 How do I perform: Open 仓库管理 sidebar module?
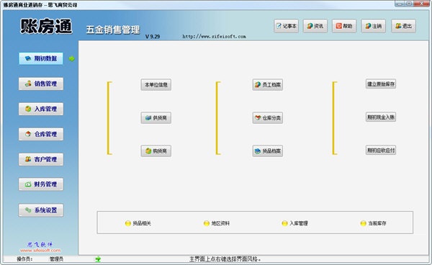[x=41, y=134]
